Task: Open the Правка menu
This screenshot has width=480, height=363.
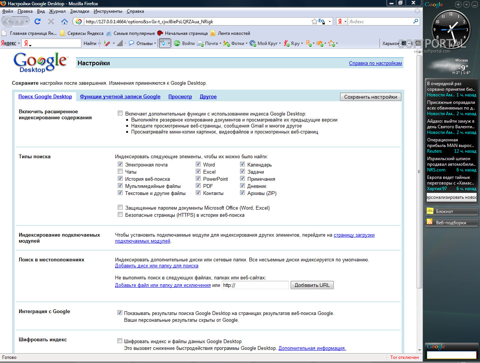Action: point(25,11)
